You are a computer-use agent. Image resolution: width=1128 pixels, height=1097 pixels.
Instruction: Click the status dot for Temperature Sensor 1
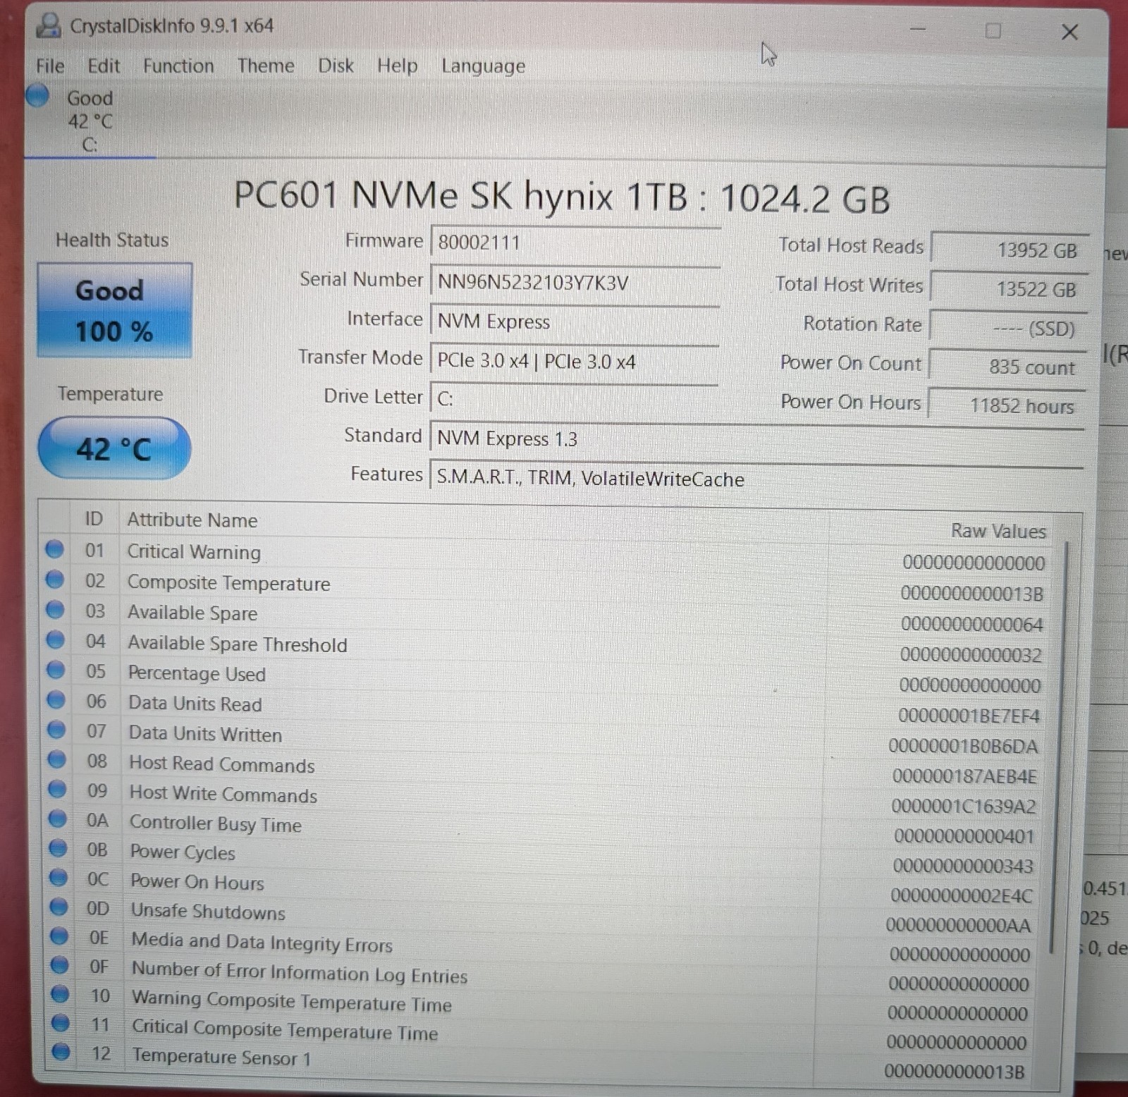[61, 1051]
